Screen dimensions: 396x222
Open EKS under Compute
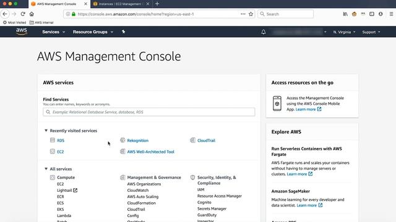point(61,209)
